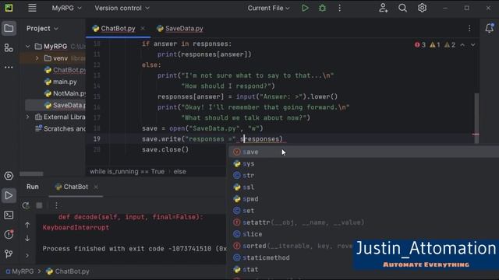
Task: Rerun ChatBot with rerun icon
Action: click(26, 205)
